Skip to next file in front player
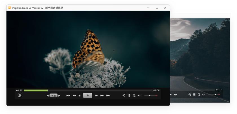Image resolution: width=237 pixels, height=114 pixels. (x=108, y=95)
